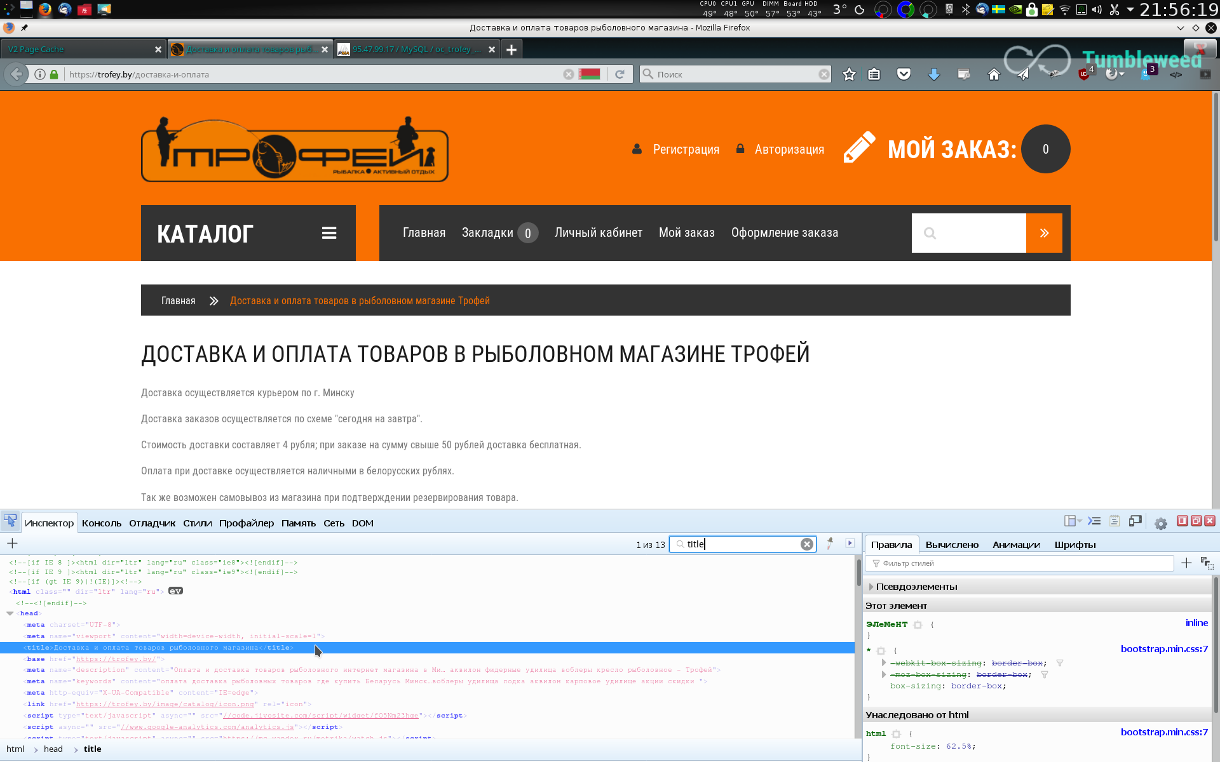1220x762 pixels.
Task: Switch to the MySQL oc_trofey browser tab
Action: [x=417, y=50]
